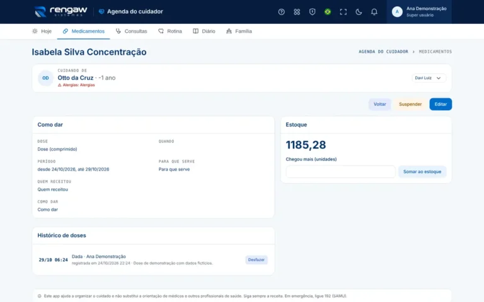Click the Voltar button
Viewport: 484px width, 302px height.
point(379,104)
